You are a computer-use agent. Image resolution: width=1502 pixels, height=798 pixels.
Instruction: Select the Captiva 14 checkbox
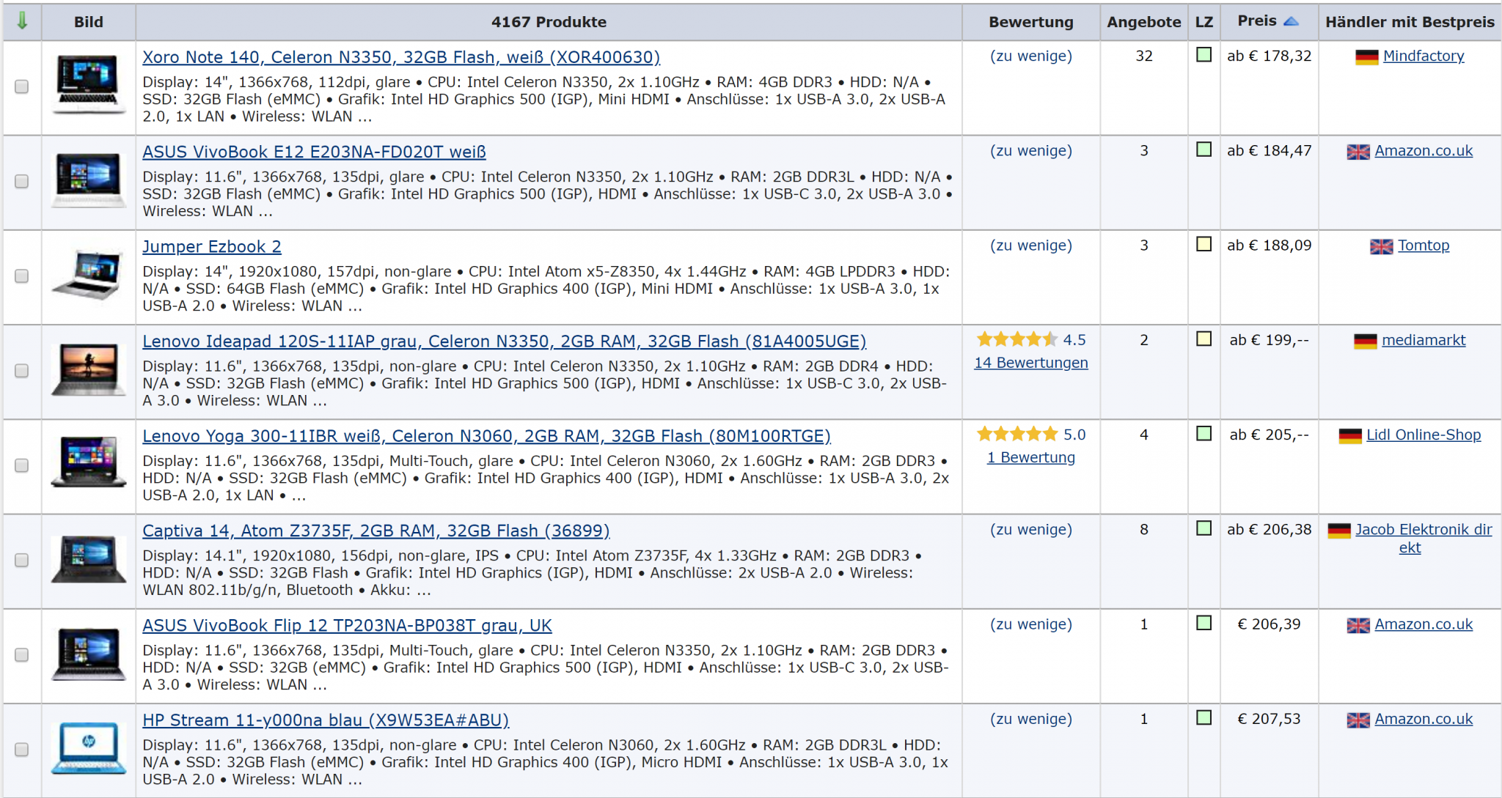tap(22, 560)
